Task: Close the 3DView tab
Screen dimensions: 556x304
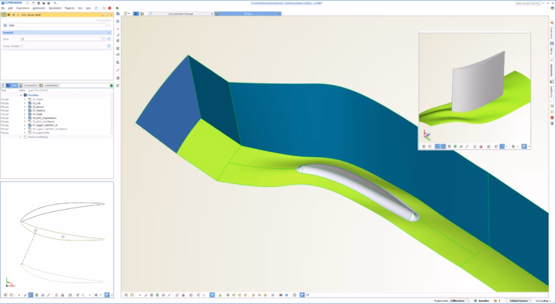Action: [x=279, y=14]
